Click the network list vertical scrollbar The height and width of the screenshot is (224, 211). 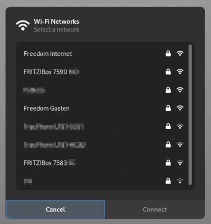(190, 115)
